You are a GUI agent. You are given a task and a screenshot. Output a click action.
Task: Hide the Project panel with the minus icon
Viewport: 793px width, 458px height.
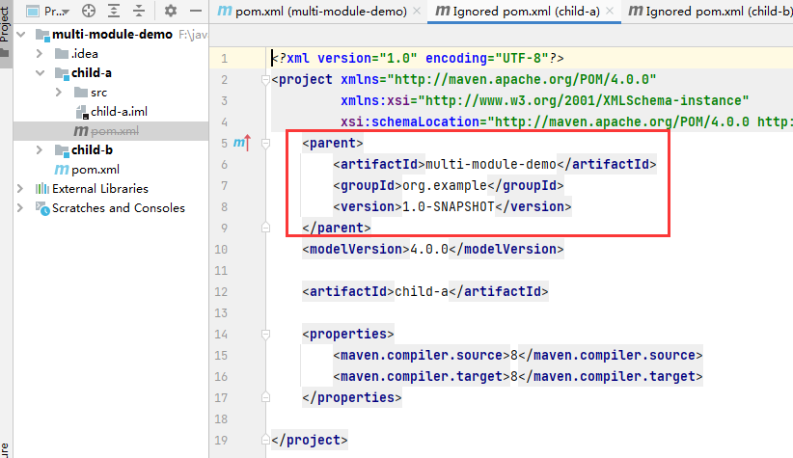[196, 11]
